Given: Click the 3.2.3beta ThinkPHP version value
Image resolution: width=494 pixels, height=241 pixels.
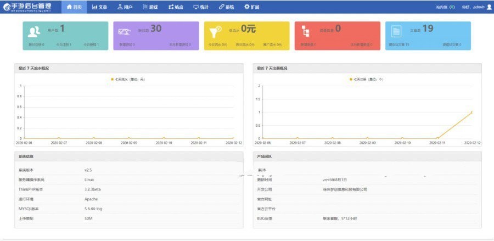Looking at the screenshot, I should (93, 189).
